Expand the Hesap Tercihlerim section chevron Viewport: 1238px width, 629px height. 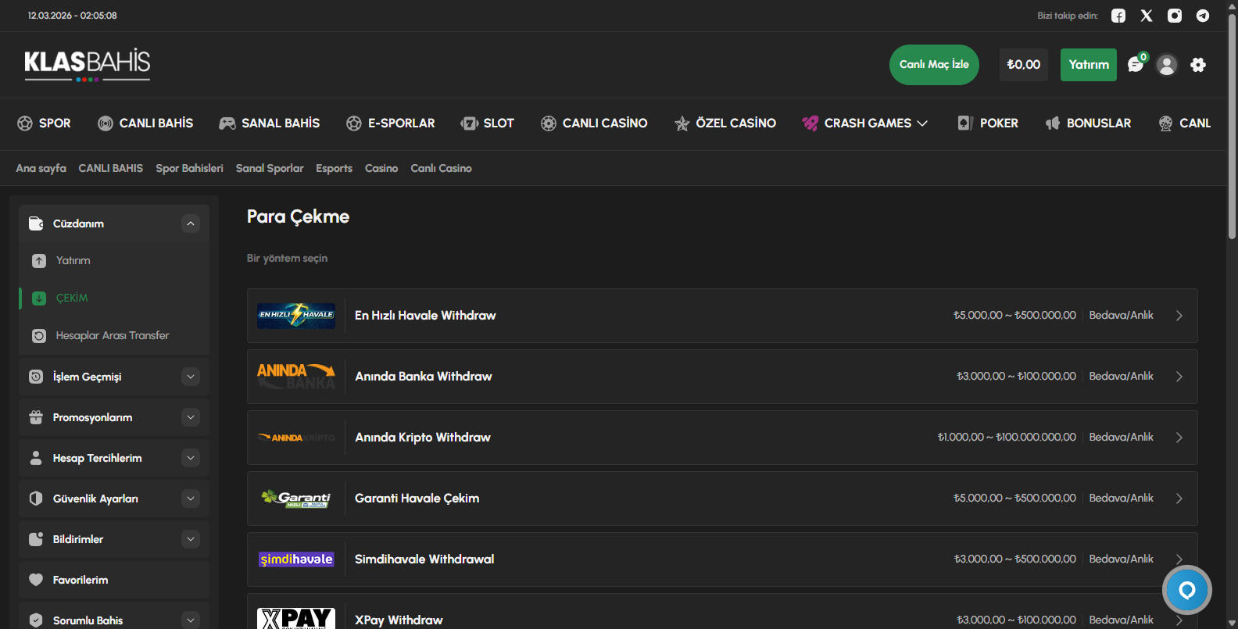(191, 458)
